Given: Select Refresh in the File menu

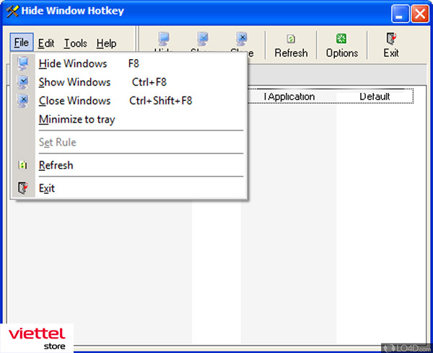Looking at the screenshot, I should tap(128, 166).
